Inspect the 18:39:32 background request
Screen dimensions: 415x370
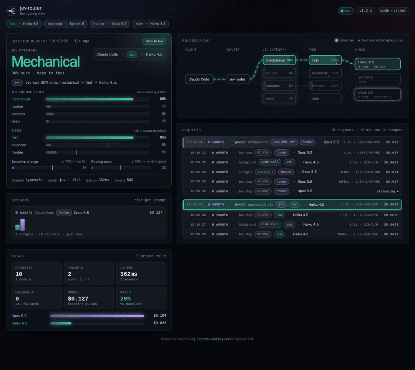pos(292,162)
